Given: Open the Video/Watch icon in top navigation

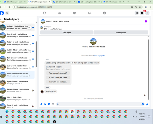Looking at the screenshot, I should pos(75,13).
